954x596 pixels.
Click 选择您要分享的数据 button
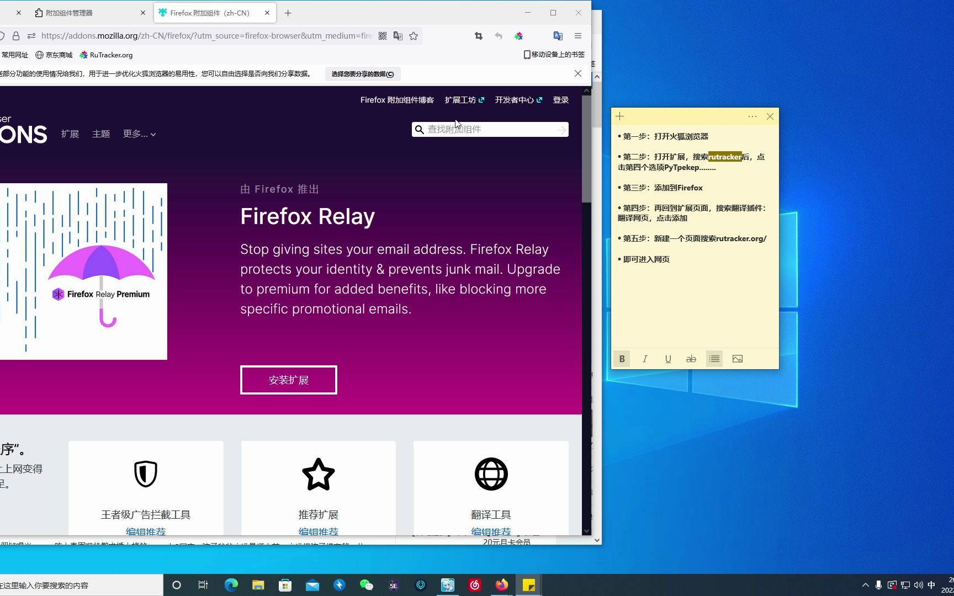363,74
